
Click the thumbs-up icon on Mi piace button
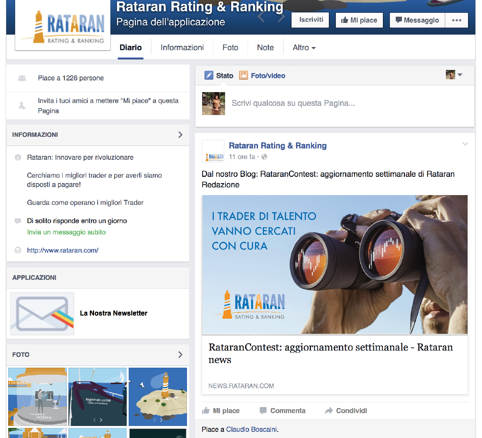pos(344,20)
